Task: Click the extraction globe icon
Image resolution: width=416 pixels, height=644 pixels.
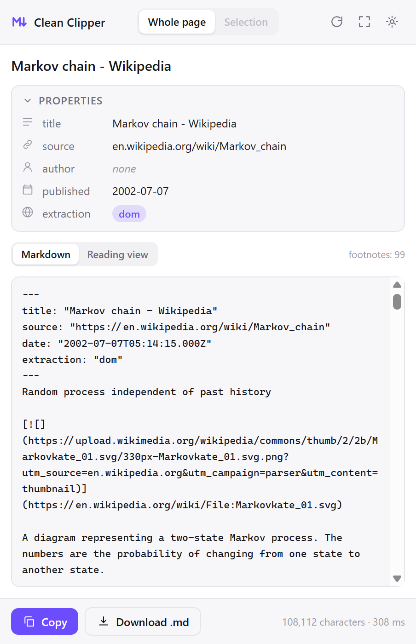Action: (28, 212)
